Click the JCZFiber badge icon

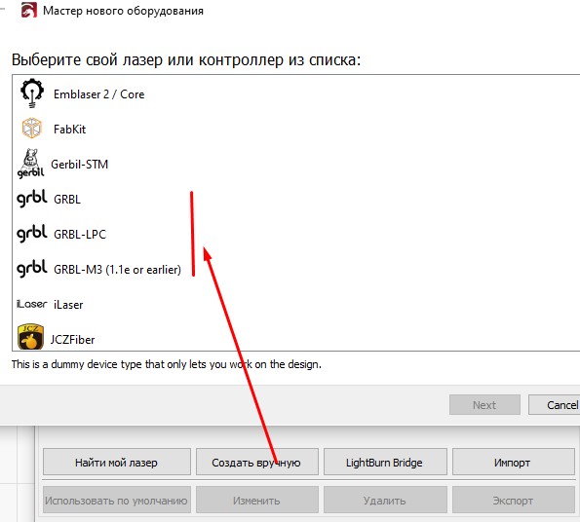pos(30,337)
